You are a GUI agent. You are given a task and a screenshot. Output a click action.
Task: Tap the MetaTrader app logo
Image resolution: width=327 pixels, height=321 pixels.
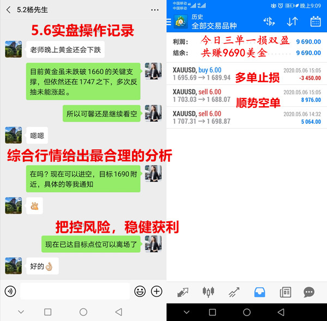[180, 22]
